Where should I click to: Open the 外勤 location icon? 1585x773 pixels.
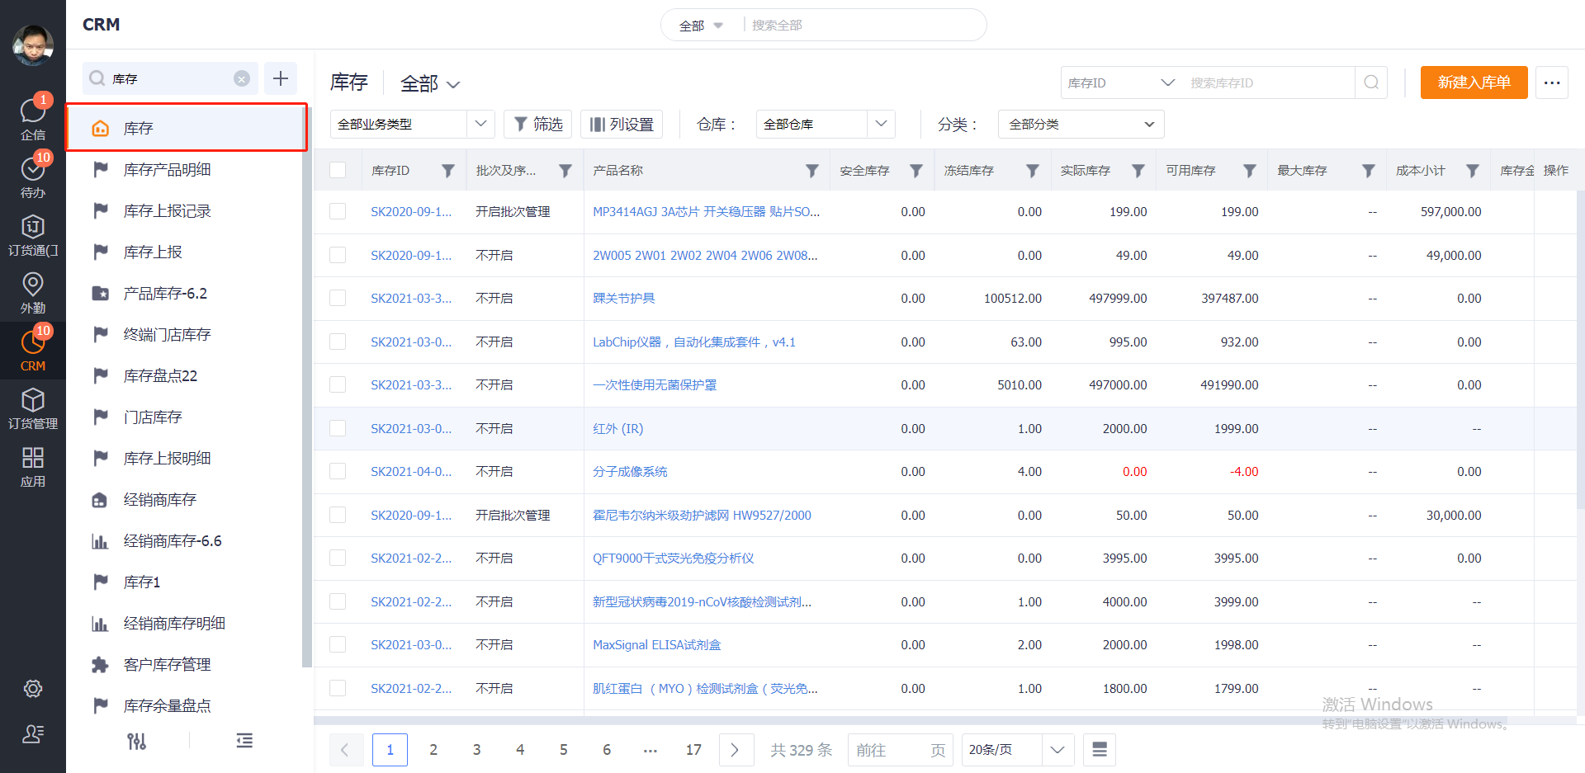(x=33, y=292)
